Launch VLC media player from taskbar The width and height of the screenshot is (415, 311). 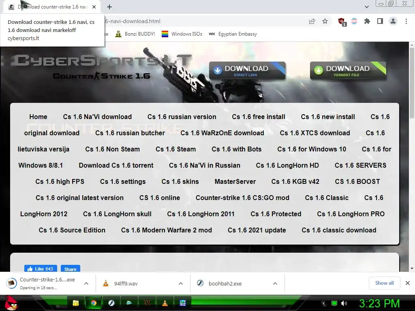click(x=165, y=303)
